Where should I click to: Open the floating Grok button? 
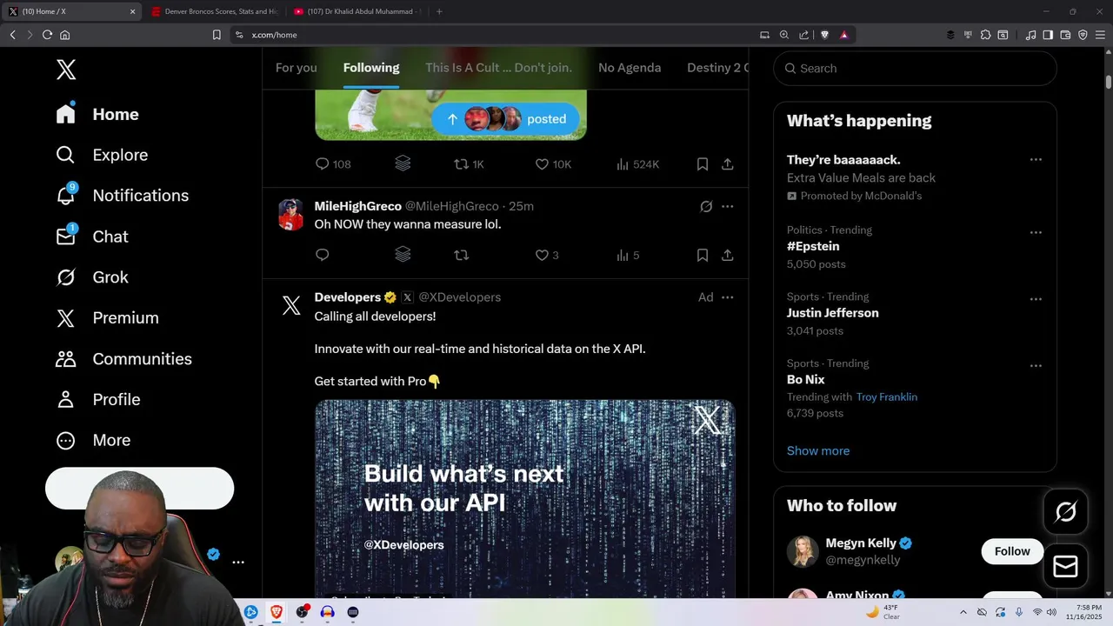click(x=1065, y=512)
